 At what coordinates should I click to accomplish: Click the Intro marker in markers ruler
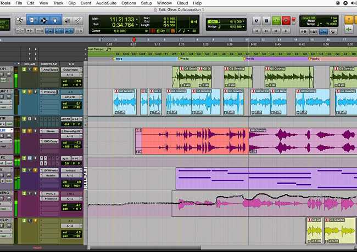coord(119,59)
